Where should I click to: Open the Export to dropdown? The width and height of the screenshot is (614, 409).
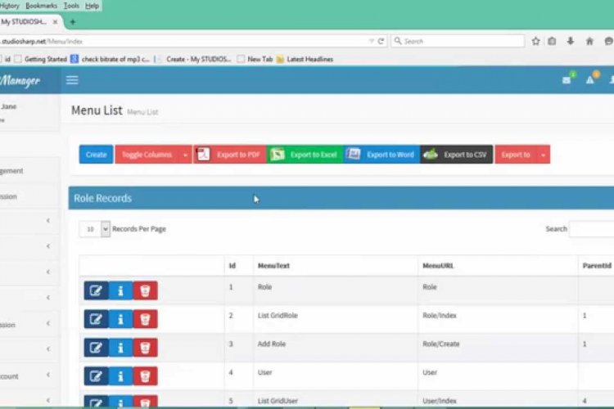tap(522, 155)
